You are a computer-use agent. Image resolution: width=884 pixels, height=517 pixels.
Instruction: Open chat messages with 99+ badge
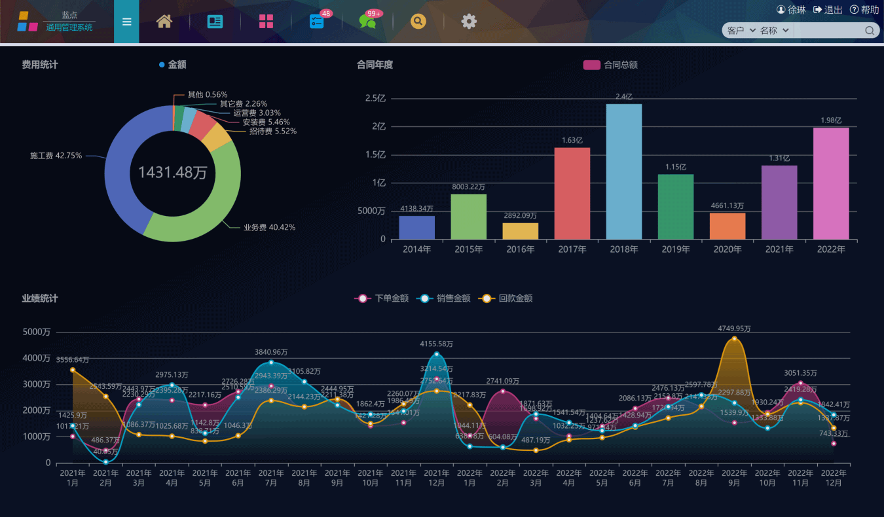368,22
